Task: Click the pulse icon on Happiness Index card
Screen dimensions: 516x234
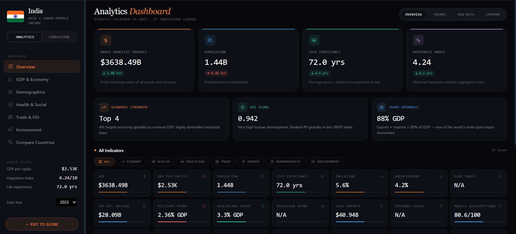Action: point(418,40)
